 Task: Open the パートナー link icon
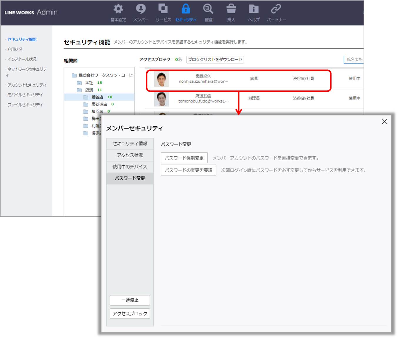[276, 9]
